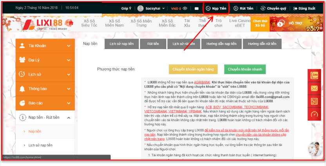Image resolution: width=326 pixels, height=166 pixels.
Task: Click the bacsyhai user avatar
Action: click(140, 8)
